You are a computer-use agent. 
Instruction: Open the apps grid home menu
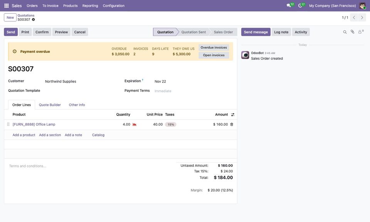point(7,6)
